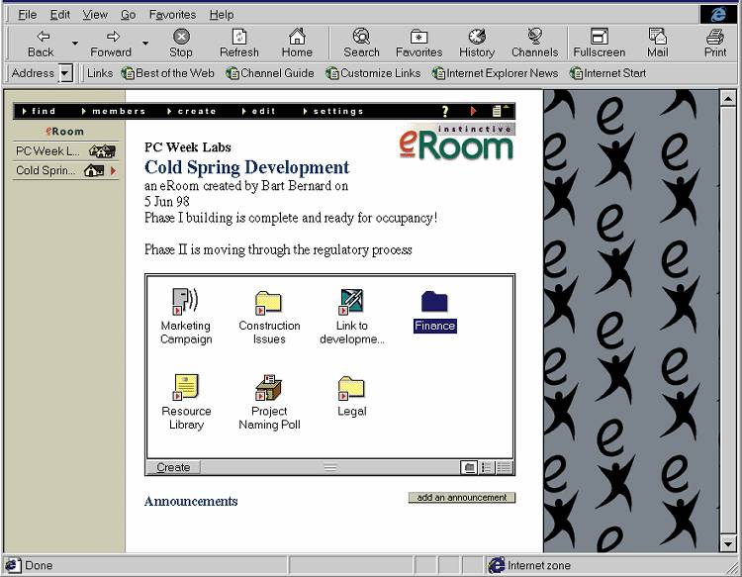
Task: Open the Back history dropdown arrow
Action: click(75, 44)
